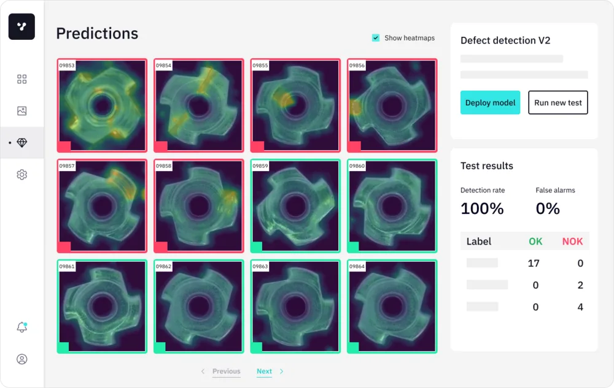The height and width of the screenshot is (388, 614).
Task: Click the red status marker on image 09858
Action: 161,247
